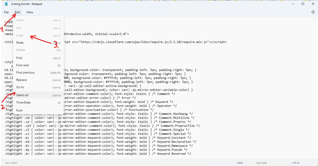Viewport: 318px width, 166px height.
Task: Choose Go to in the Edit menu
Action: pyautogui.click(x=38, y=87)
